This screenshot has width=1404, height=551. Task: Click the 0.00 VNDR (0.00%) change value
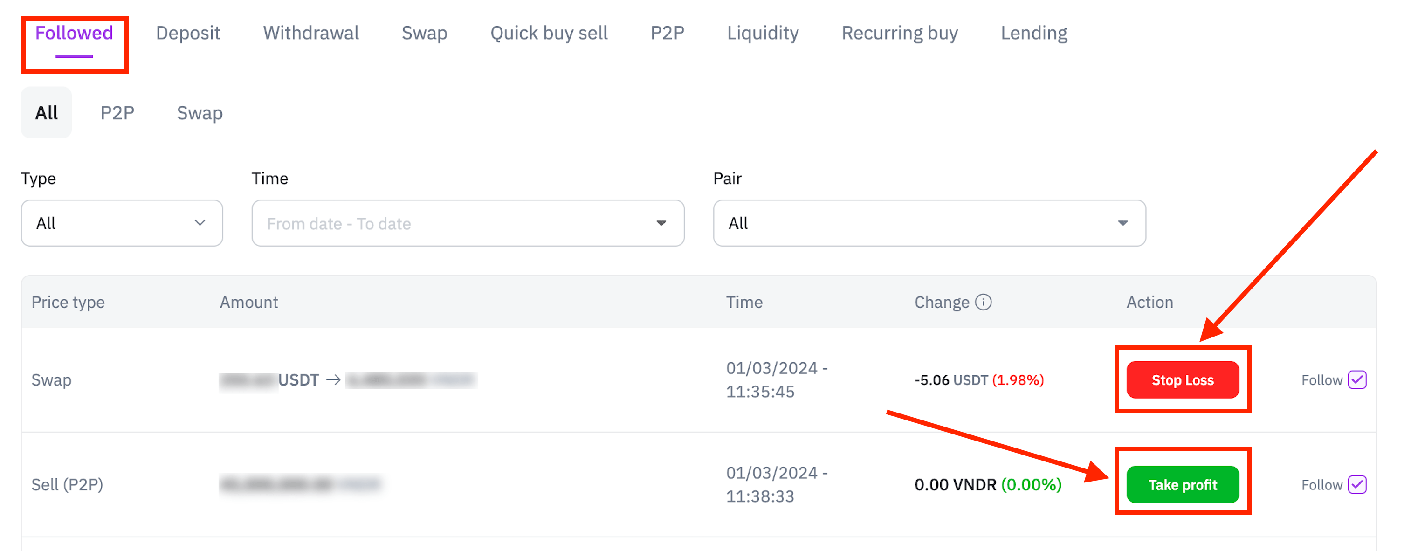988,484
